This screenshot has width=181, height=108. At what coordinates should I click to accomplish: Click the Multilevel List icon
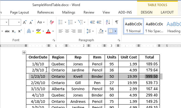tap(80, 22)
